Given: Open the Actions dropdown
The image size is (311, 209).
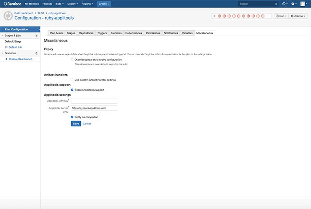Looking at the screenshot, I should pos(298,16).
